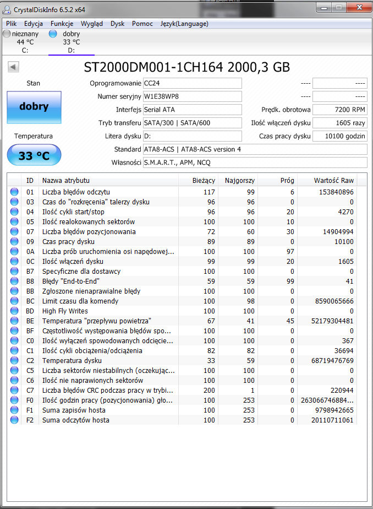Select the 'High Fly Writes' attribute name
The image size is (373, 509).
tap(65, 311)
